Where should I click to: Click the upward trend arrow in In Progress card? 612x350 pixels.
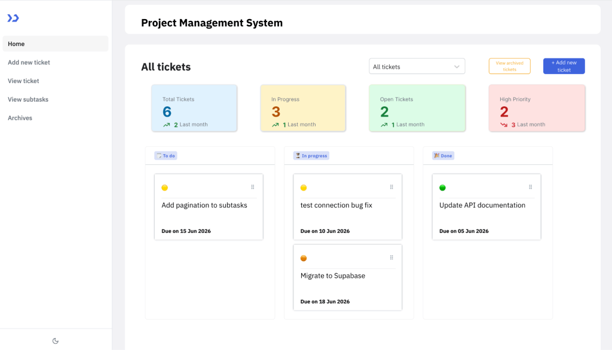(x=275, y=125)
